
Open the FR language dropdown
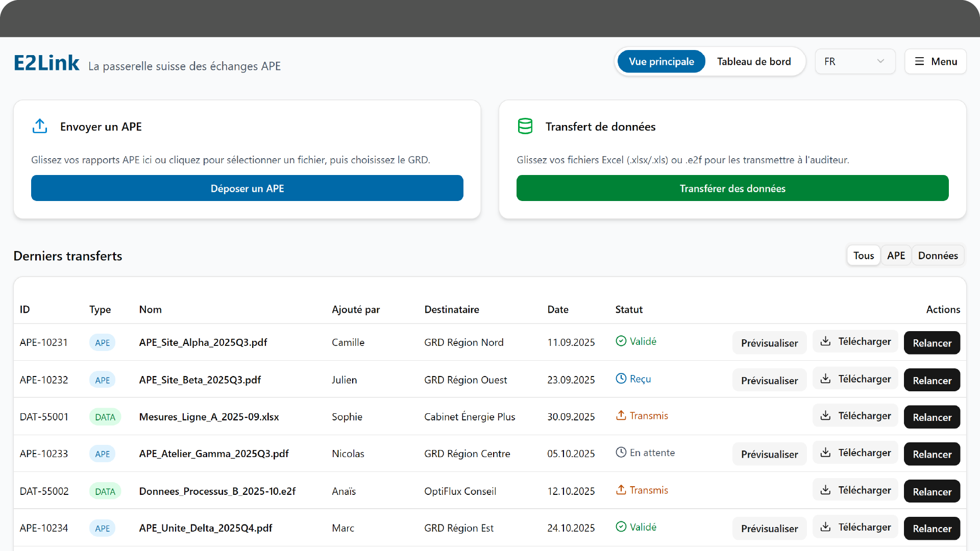point(854,62)
